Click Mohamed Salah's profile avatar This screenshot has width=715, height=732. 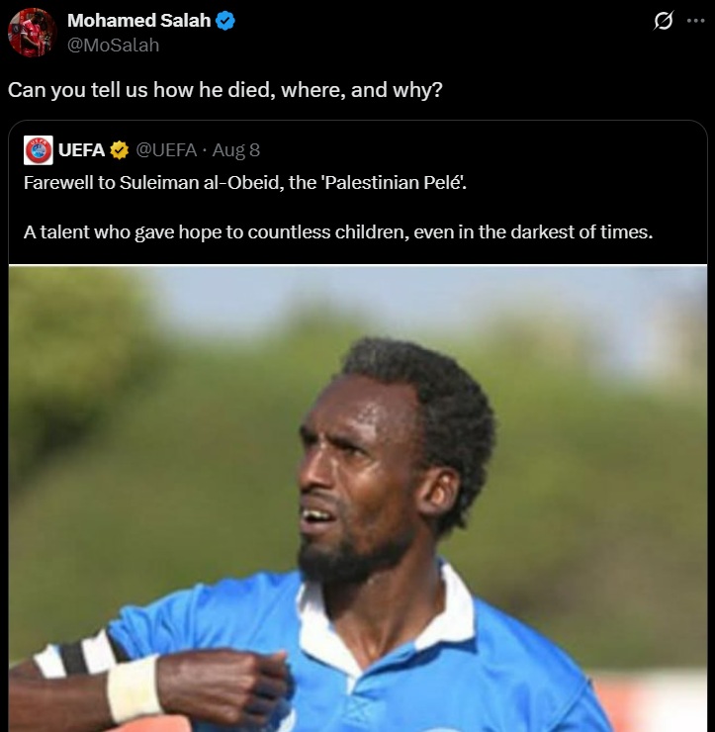pos(33,33)
